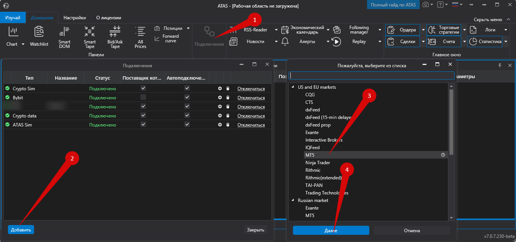Switch to the Домашняя tab
Viewport: 516px width, 242px height.
42,18
